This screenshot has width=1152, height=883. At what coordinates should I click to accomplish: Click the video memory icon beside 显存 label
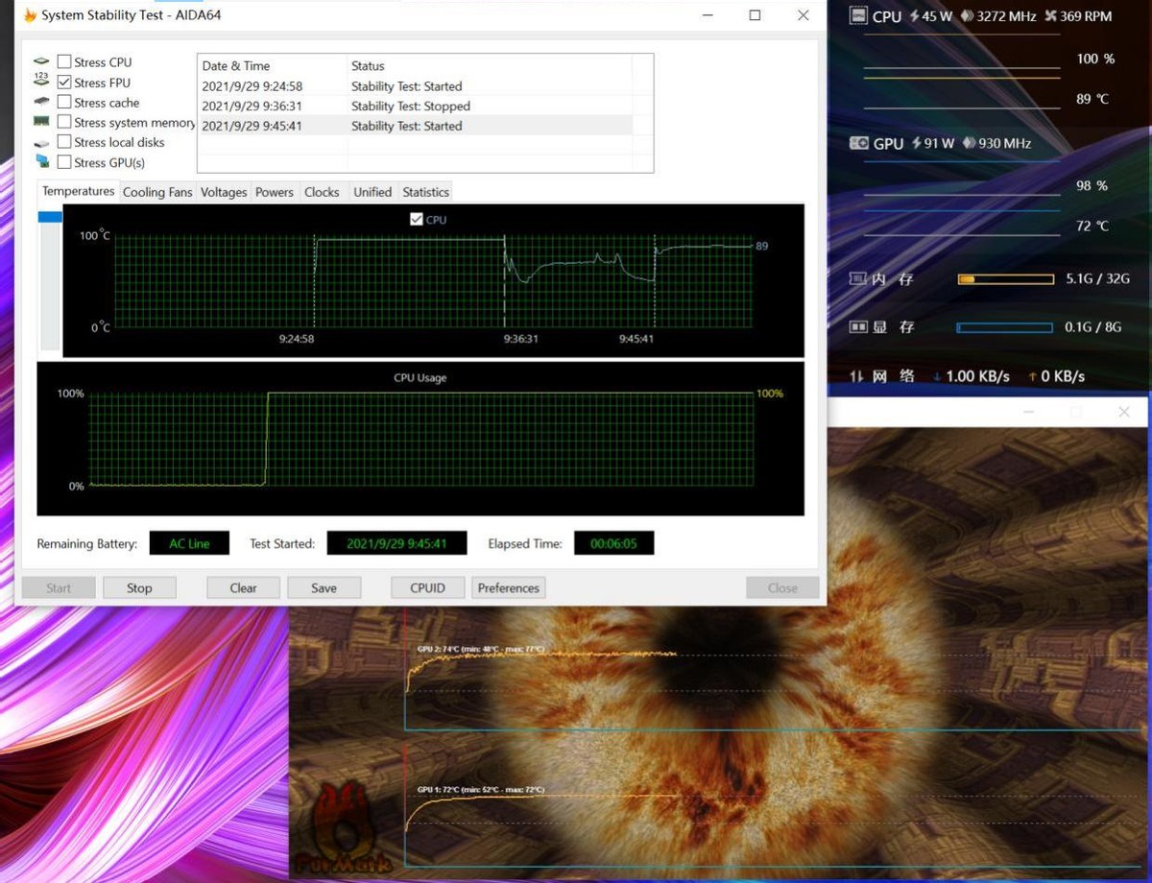858,327
